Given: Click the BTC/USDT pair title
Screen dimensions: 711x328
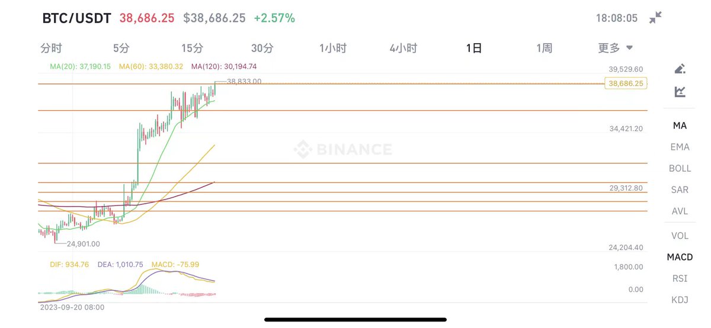Looking at the screenshot, I should tap(76, 18).
